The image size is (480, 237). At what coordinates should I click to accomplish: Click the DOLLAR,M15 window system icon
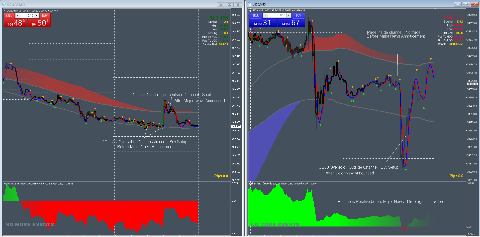(x=4, y=5)
